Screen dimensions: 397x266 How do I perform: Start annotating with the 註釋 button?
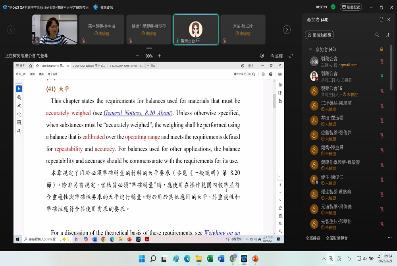tap(276, 56)
